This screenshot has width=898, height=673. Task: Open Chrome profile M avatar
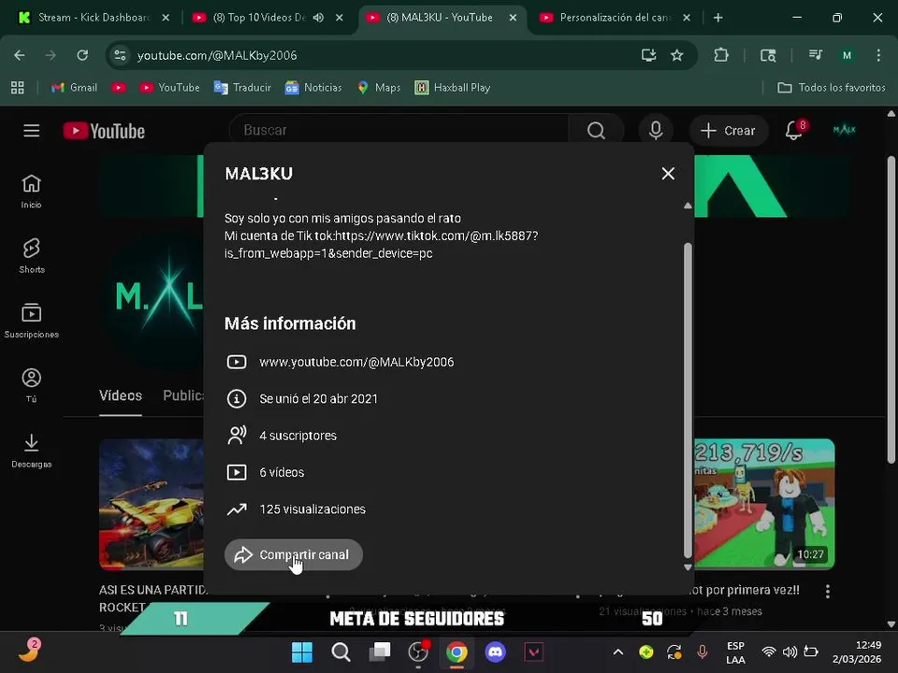pyautogui.click(x=847, y=55)
